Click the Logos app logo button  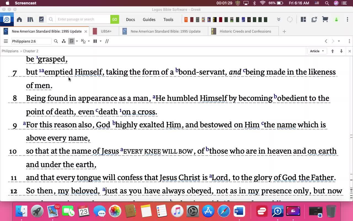tap(7, 19)
